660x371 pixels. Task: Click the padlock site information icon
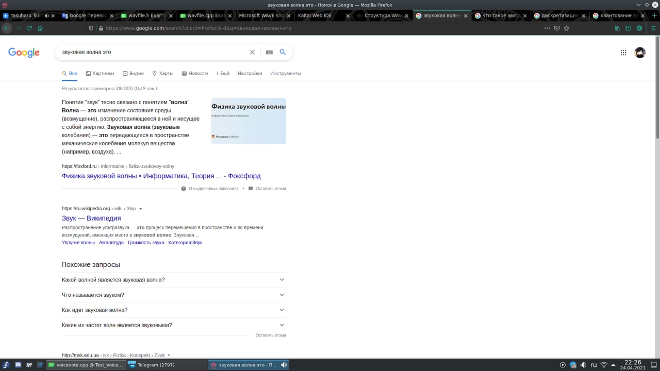pos(101,28)
